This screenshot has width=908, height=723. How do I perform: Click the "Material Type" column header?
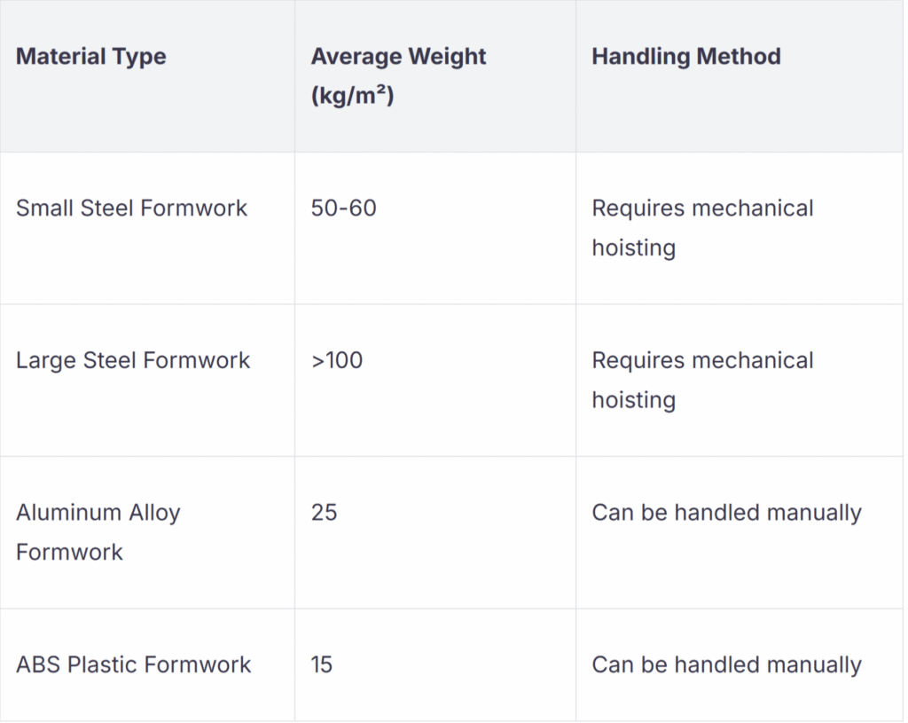tap(91, 57)
